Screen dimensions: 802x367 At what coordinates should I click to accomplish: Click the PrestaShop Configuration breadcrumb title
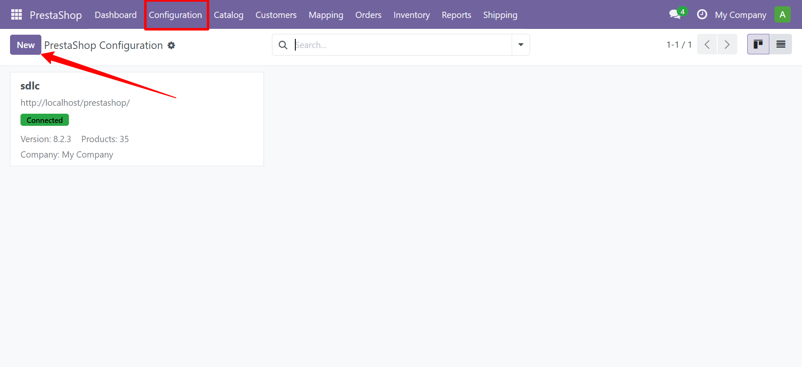pos(104,45)
